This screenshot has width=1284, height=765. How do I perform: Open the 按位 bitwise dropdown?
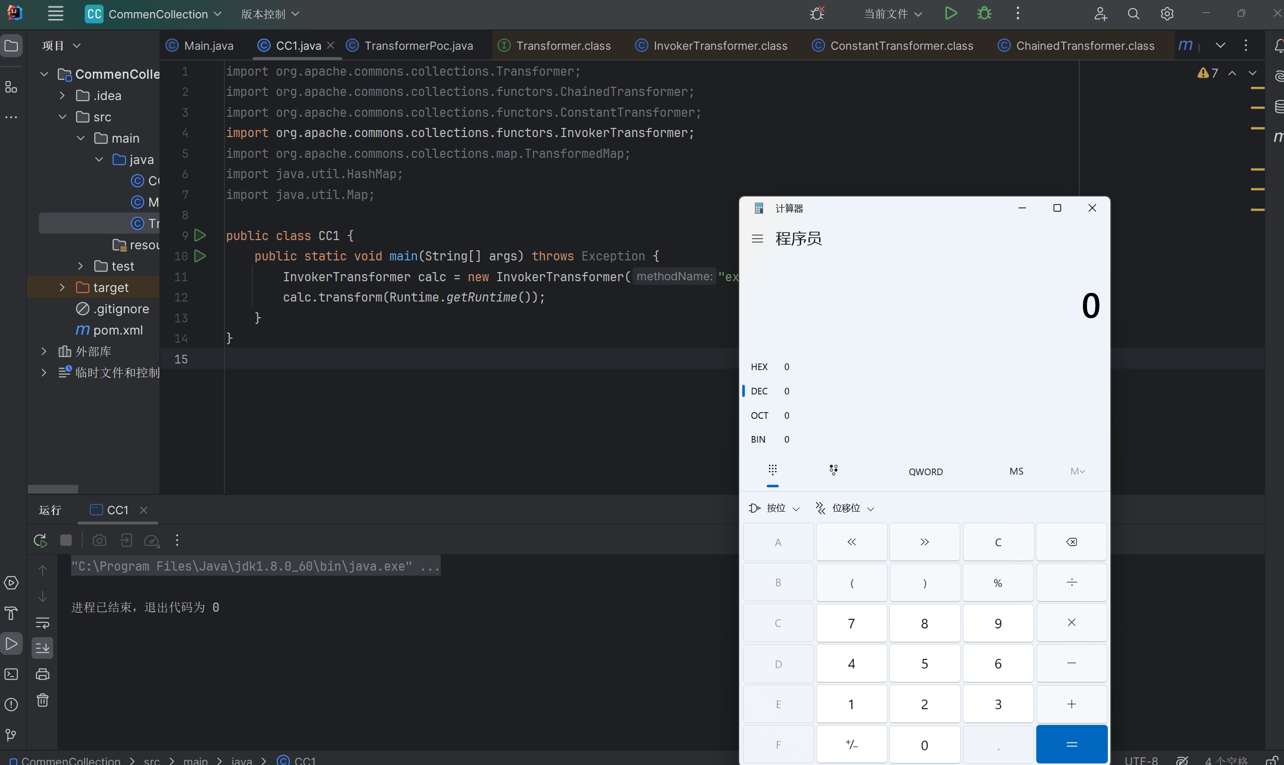[774, 508]
